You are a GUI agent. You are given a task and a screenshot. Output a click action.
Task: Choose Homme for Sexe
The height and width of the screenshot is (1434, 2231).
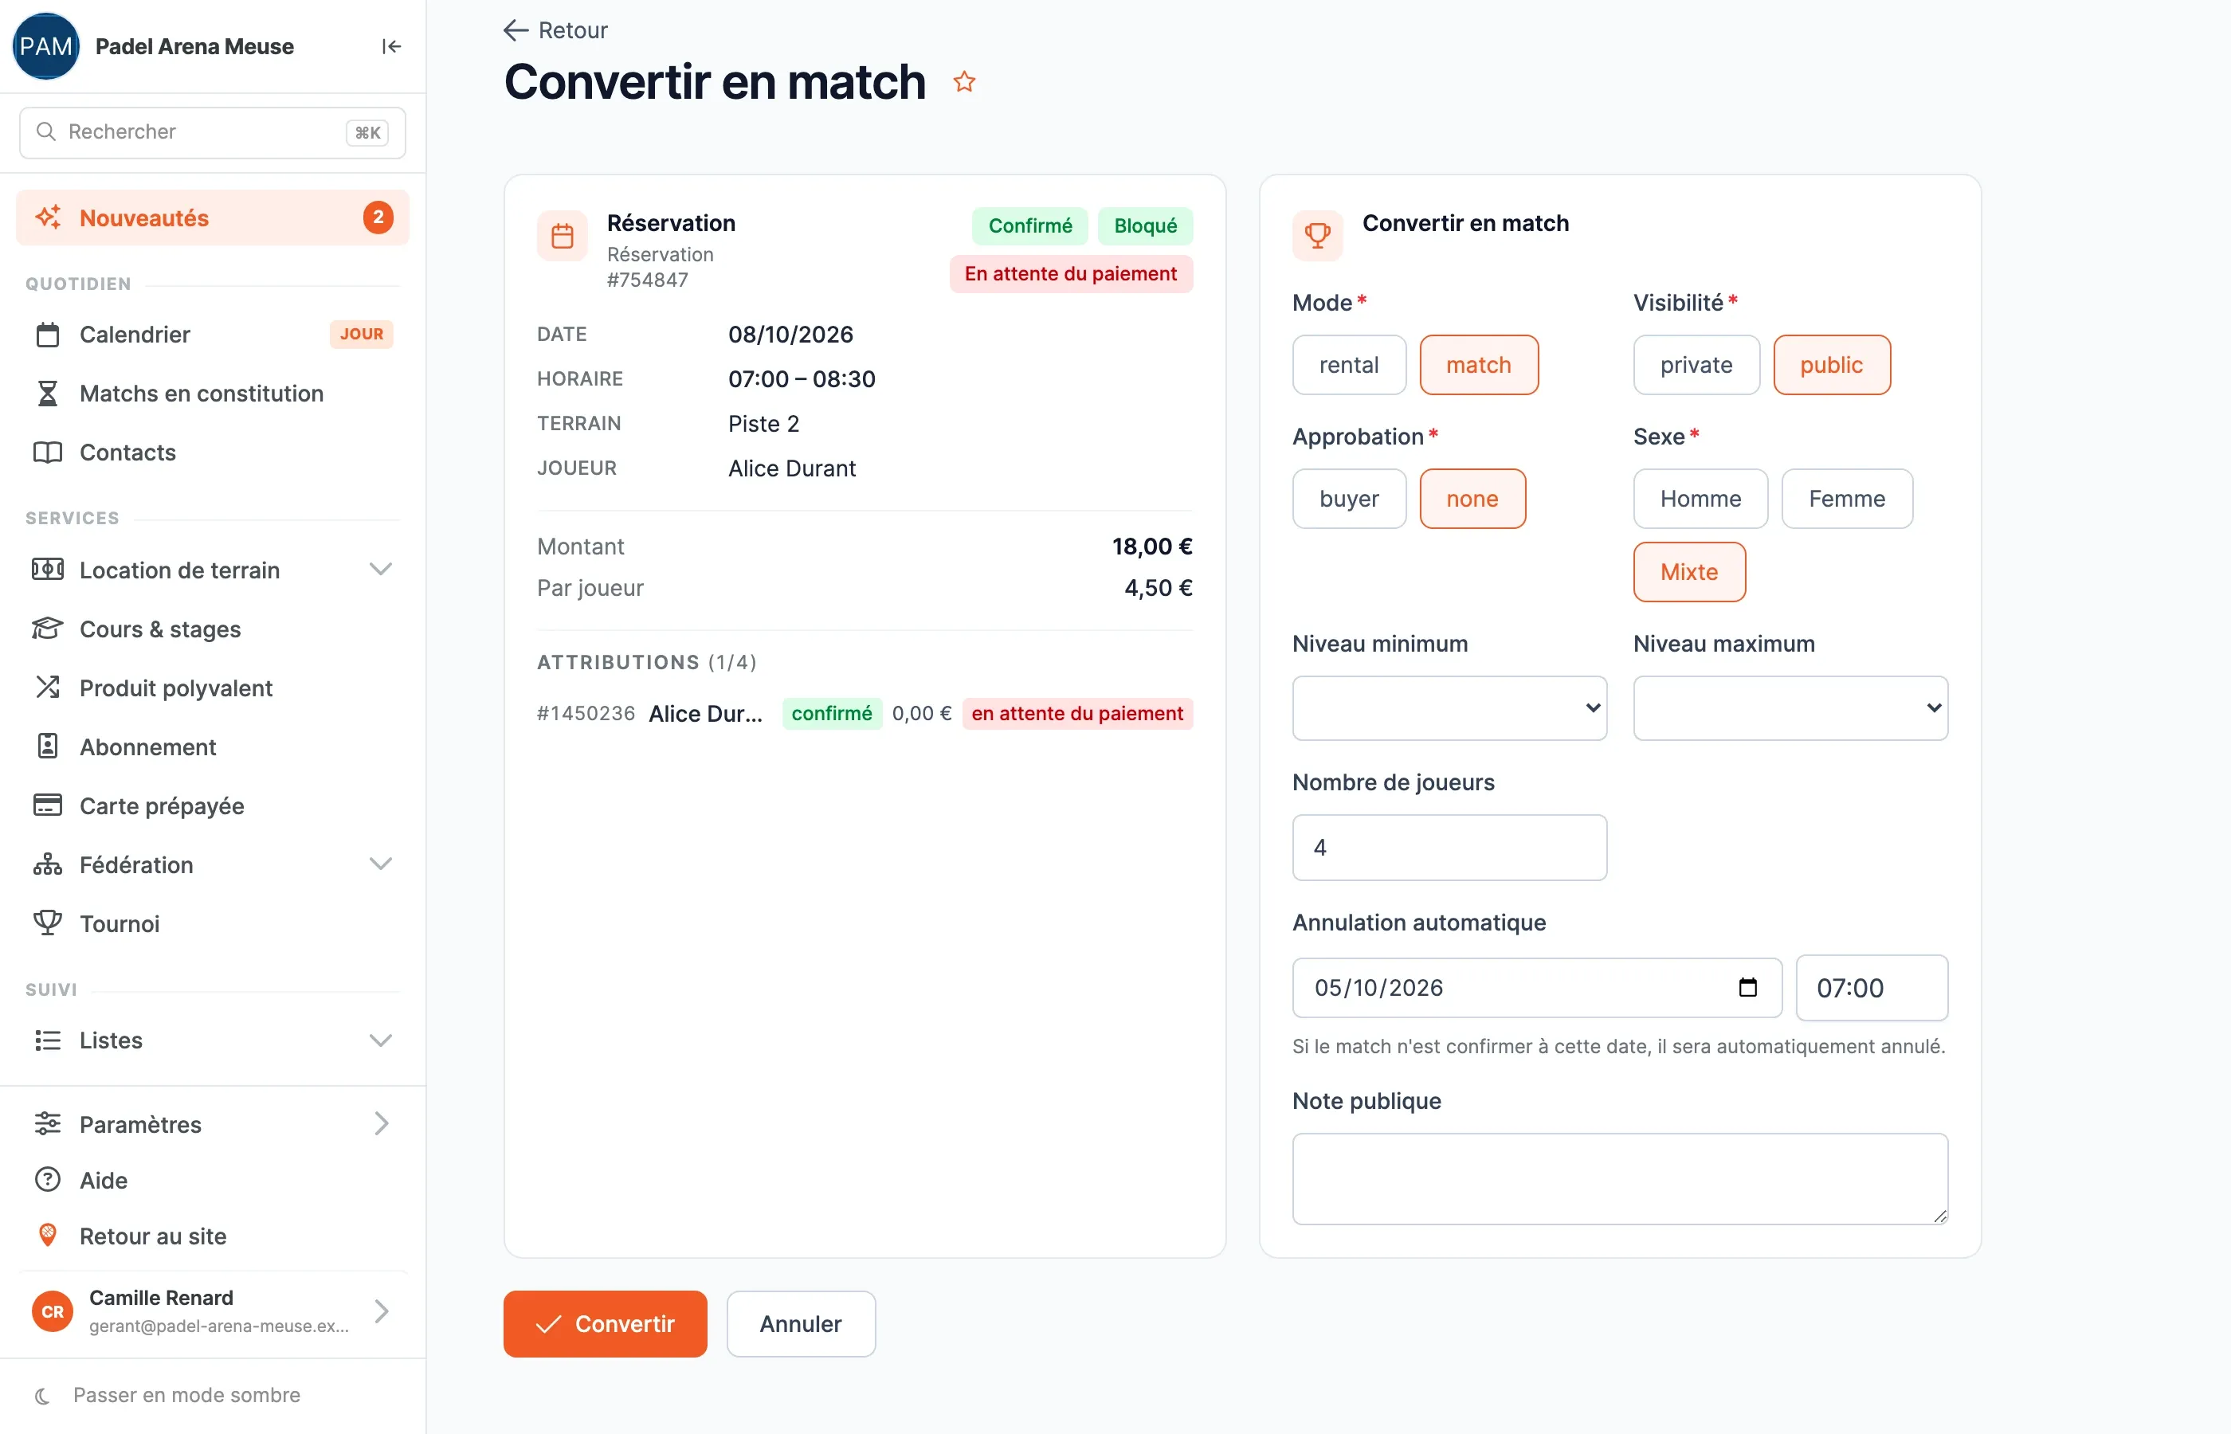(x=1700, y=499)
